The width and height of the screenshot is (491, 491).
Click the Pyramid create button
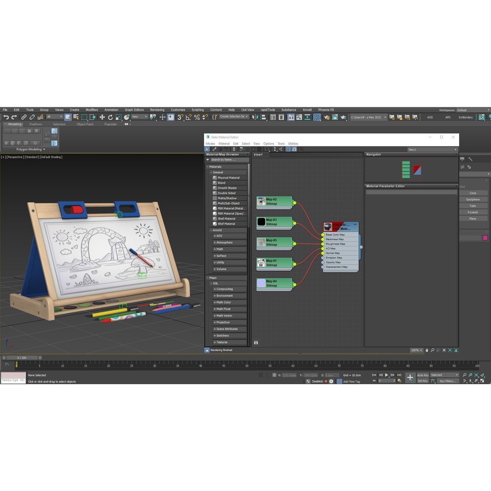coord(472,212)
